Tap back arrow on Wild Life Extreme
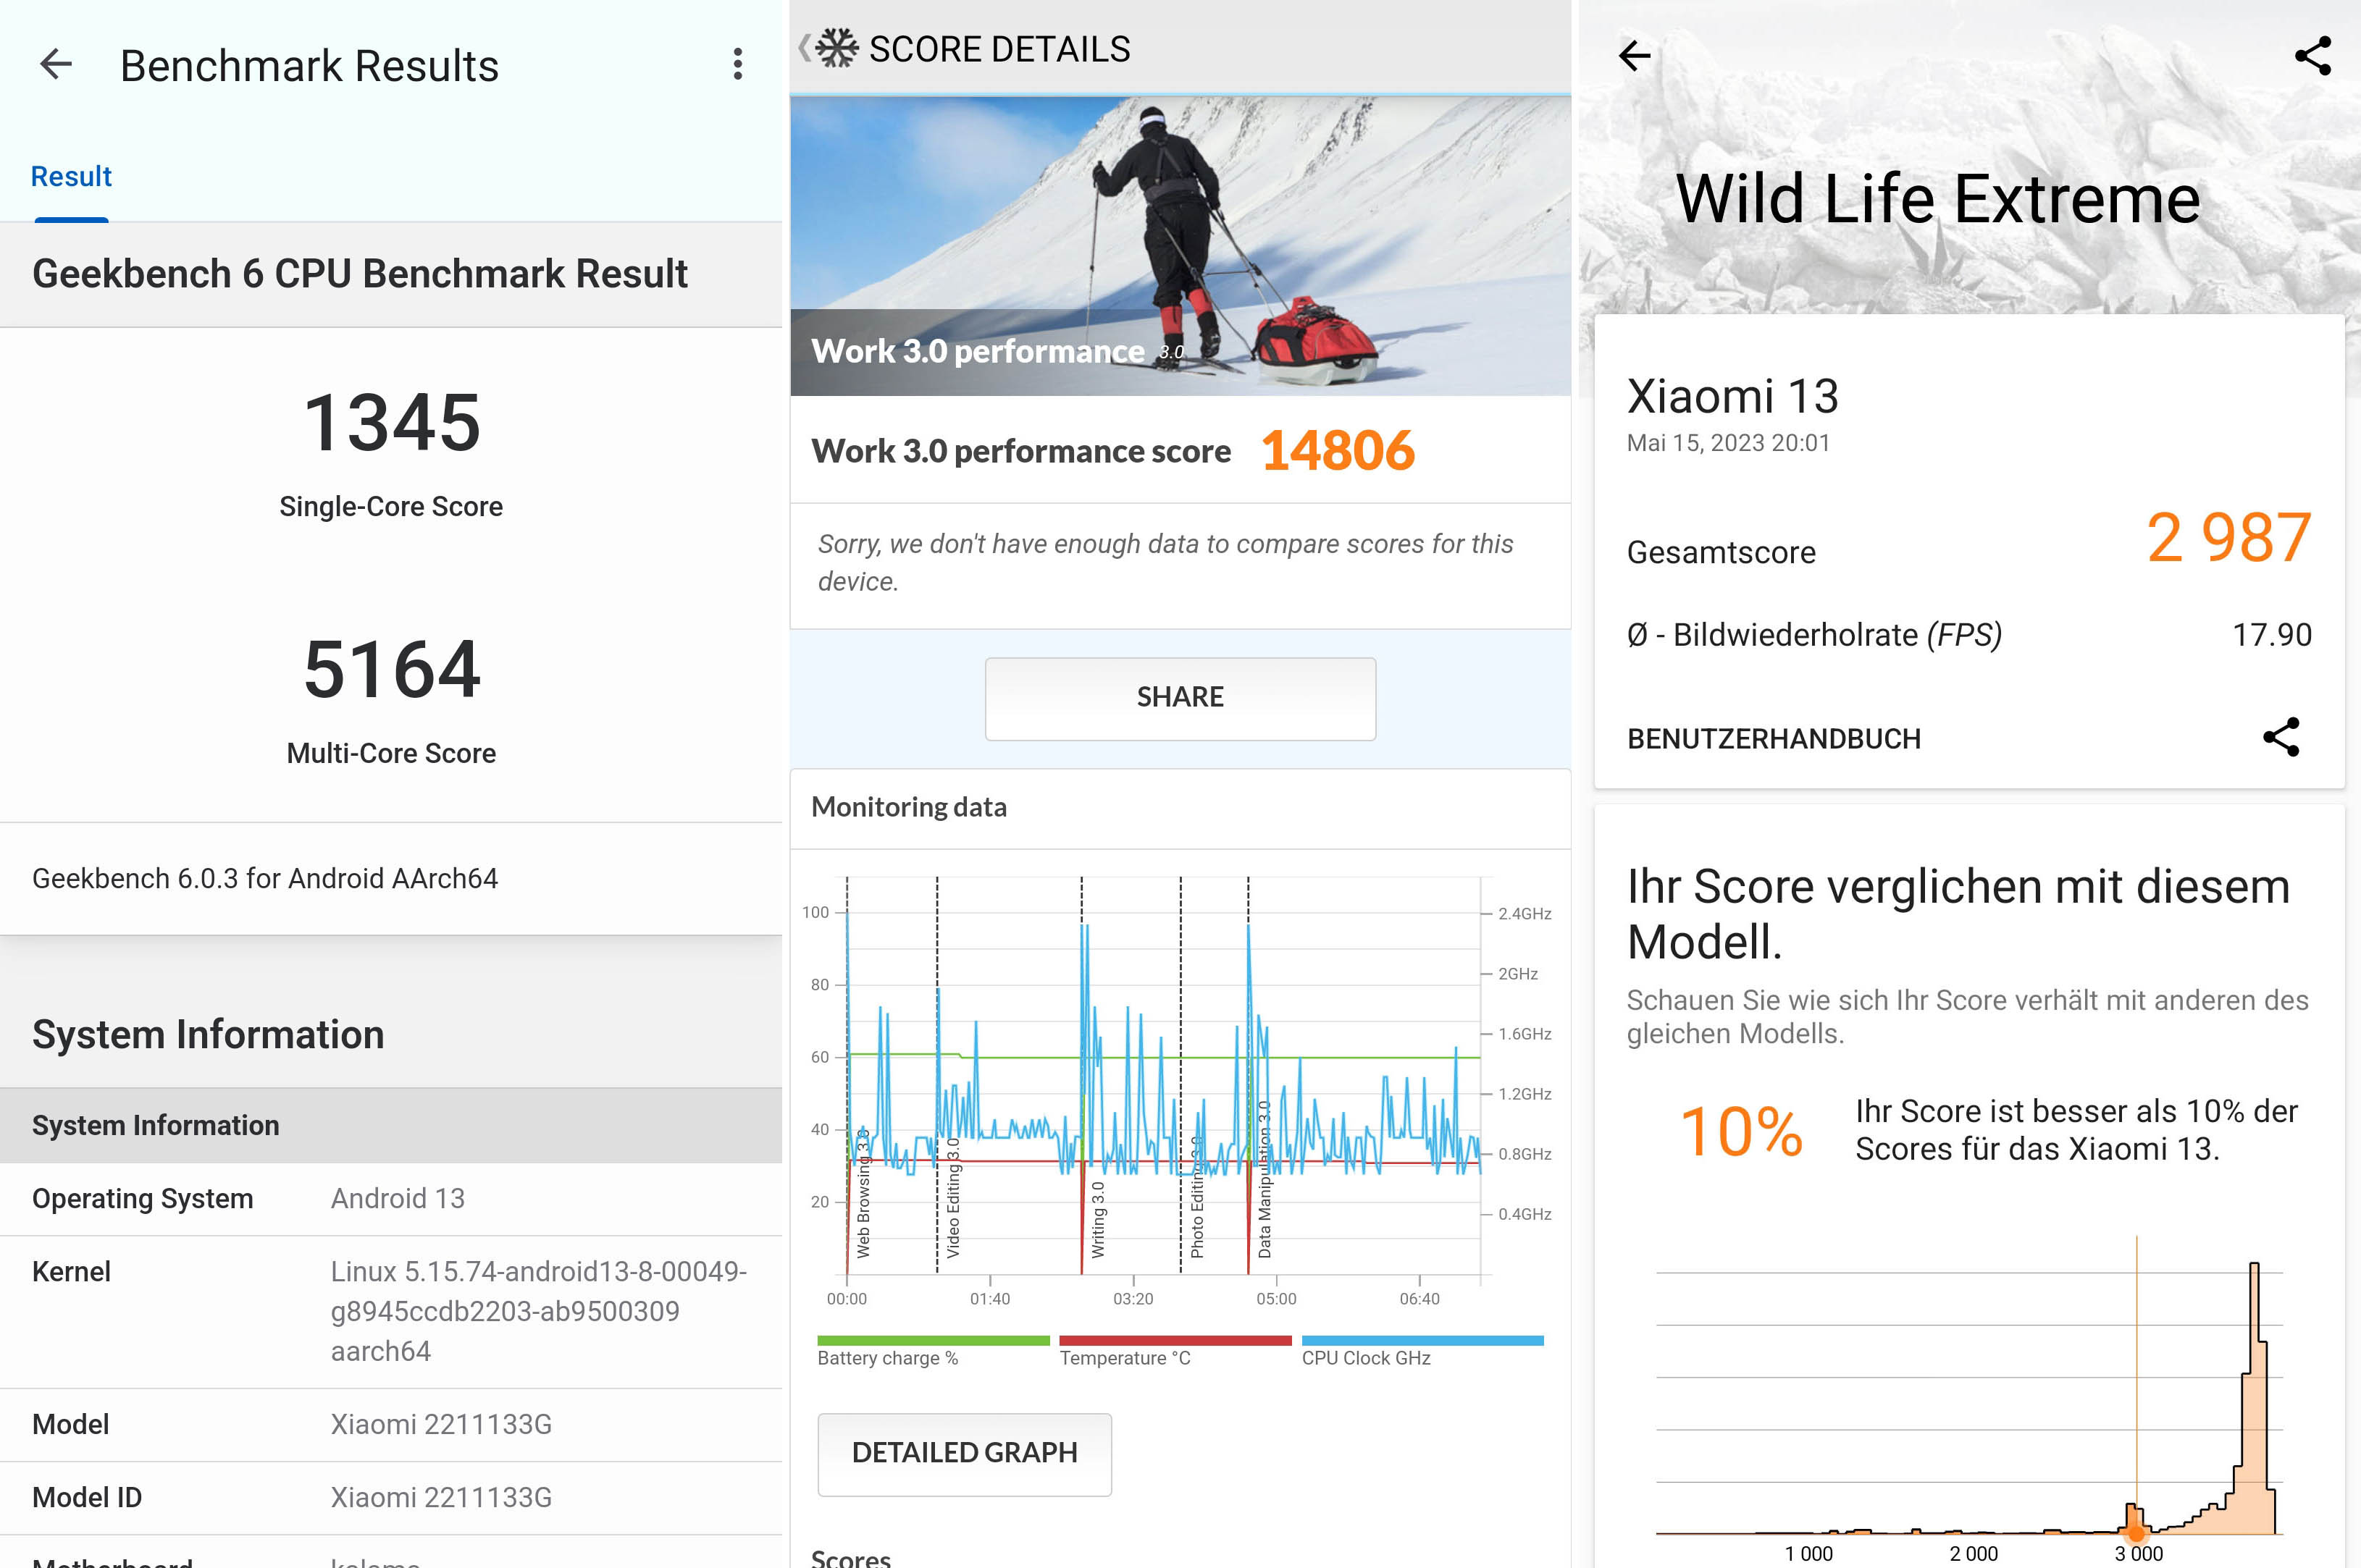This screenshot has height=1568, width=2361. (x=1635, y=56)
